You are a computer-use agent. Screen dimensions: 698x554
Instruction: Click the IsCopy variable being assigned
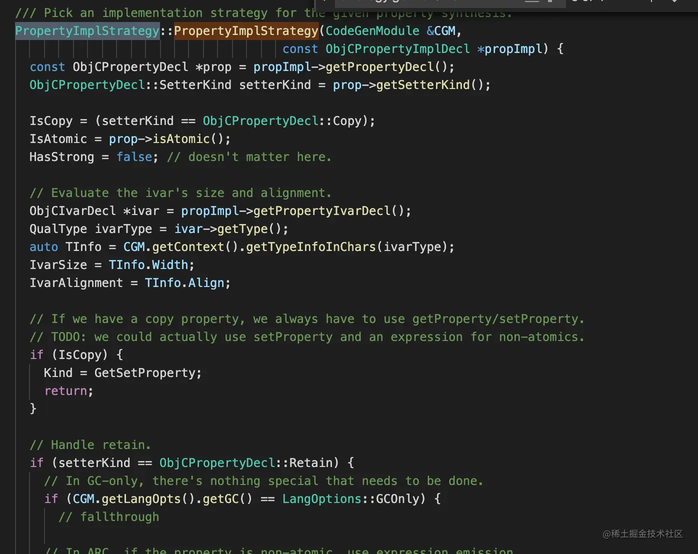[51, 121]
